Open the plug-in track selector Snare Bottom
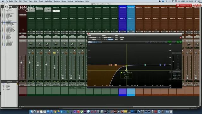 [93, 37]
